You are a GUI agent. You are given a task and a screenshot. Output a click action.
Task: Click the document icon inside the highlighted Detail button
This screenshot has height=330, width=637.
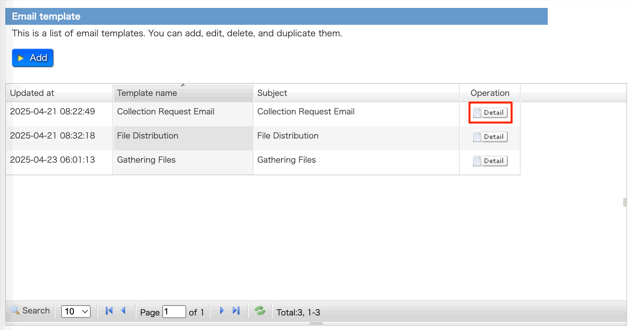click(478, 112)
